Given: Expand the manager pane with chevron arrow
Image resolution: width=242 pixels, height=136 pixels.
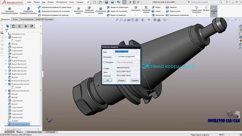Looking at the screenshot, I should click(40, 26).
